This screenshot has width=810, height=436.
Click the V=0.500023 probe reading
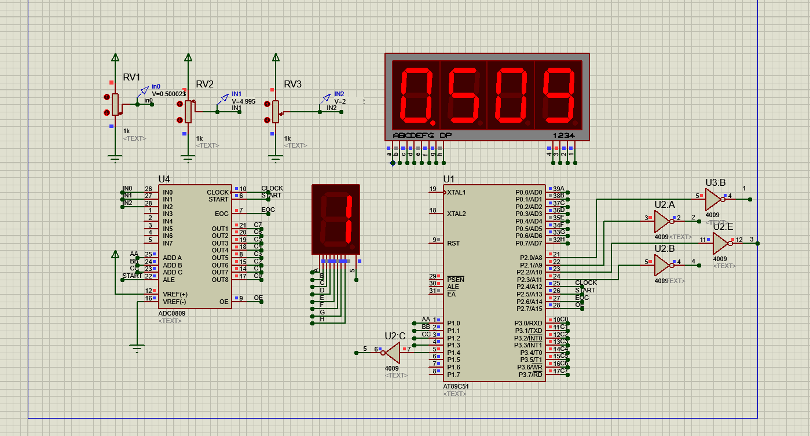[x=169, y=94]
